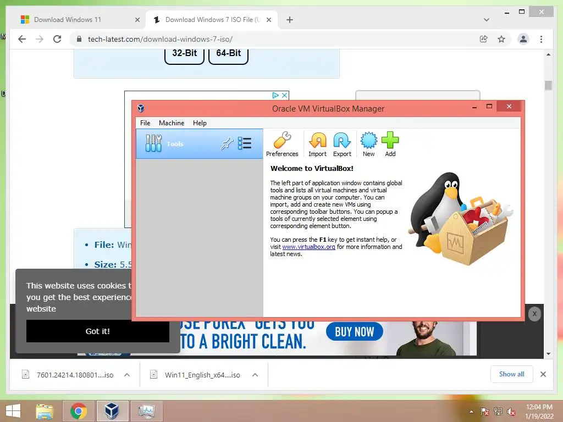This screenshot has width=563, height=422.
Task: Open the Windows Start button
Action: (13, 411)
